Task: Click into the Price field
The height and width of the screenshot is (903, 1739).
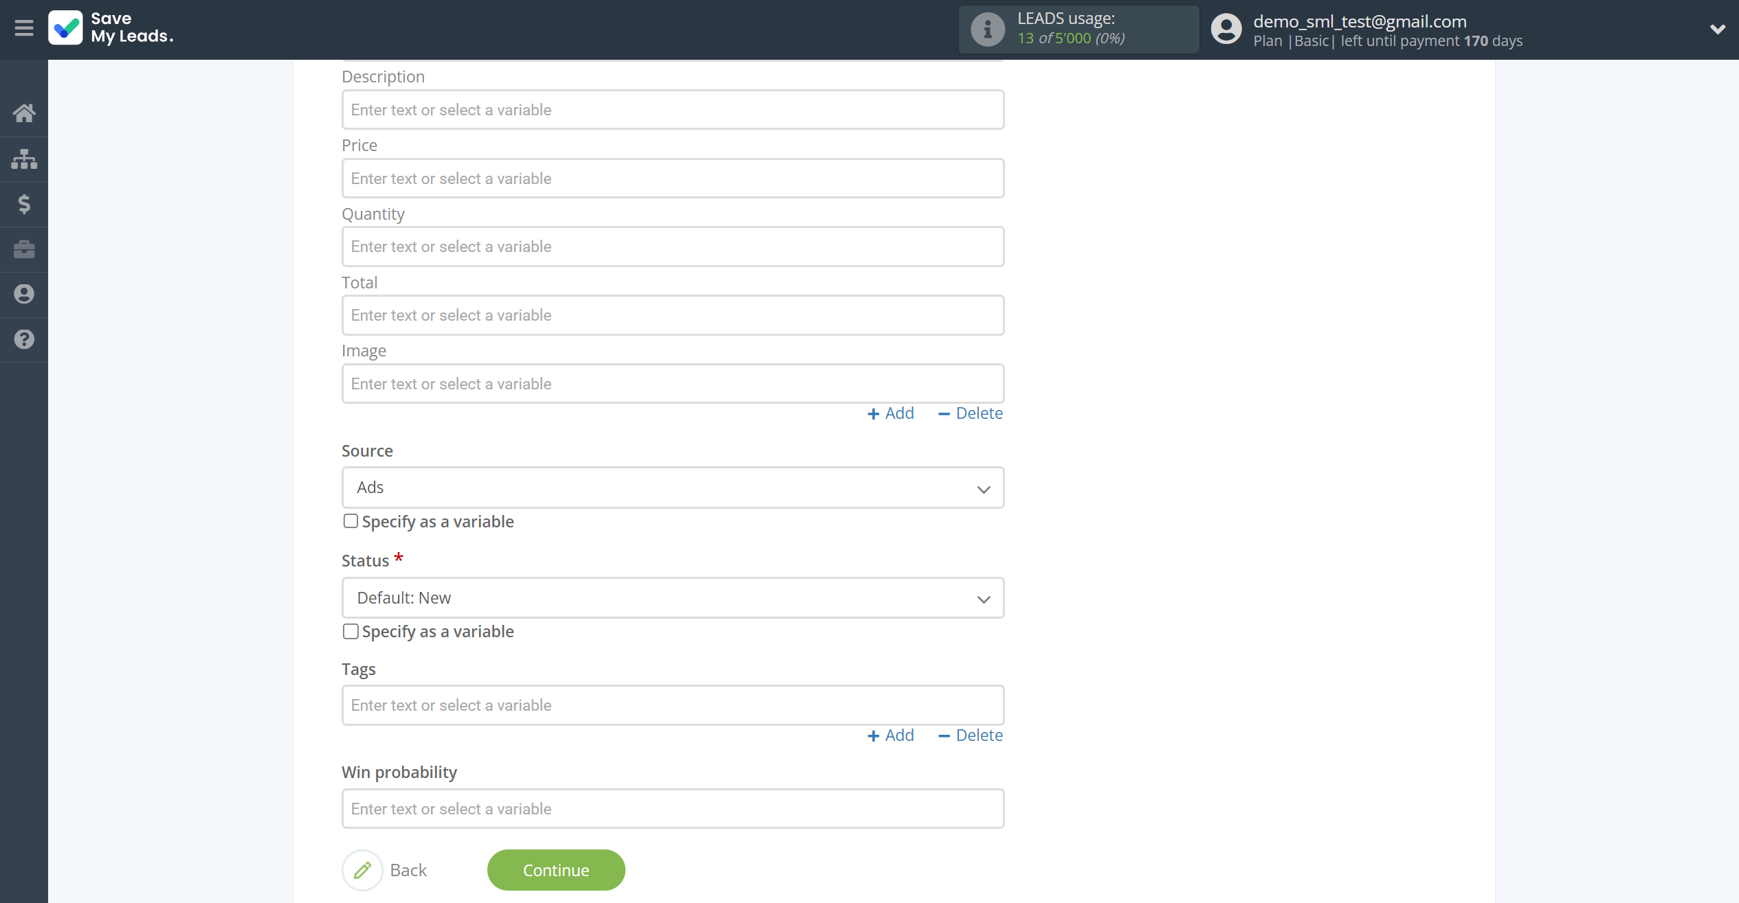Action: (673, 179)
